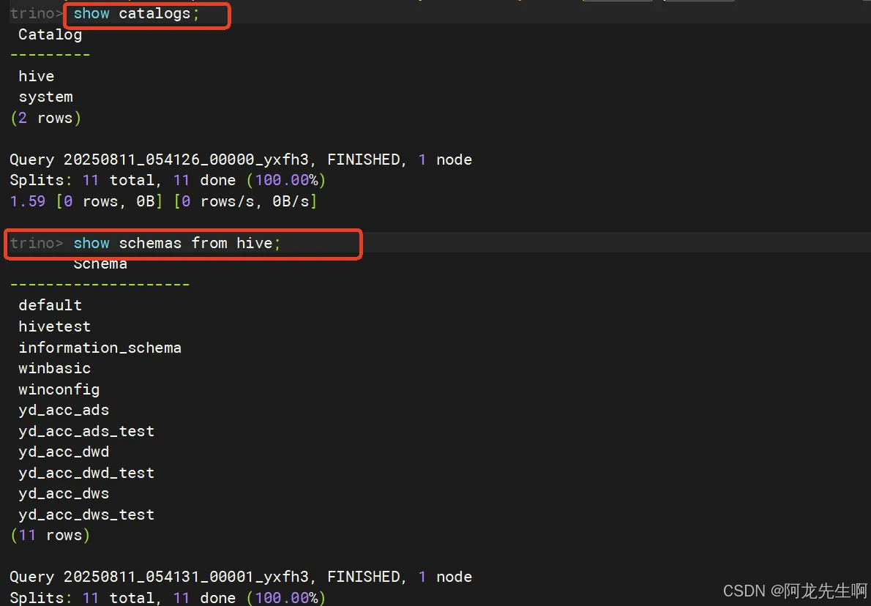Click the first 'Splits: 11 total' line

pyautogui.click(x=167, y=181)
